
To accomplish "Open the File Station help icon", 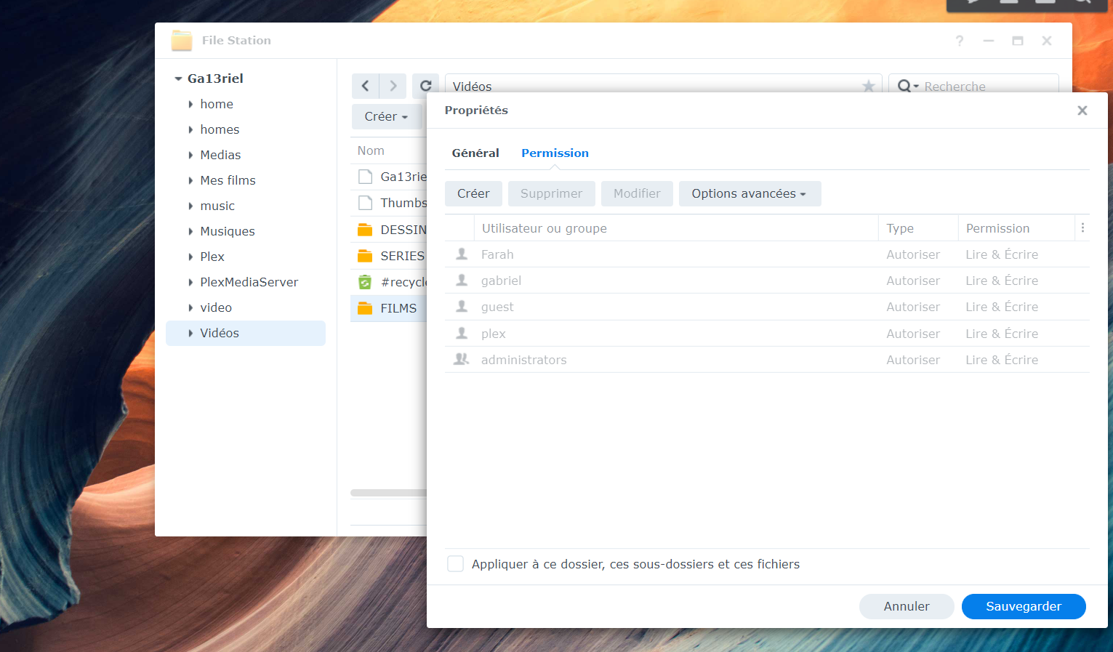I will point(960,41).
